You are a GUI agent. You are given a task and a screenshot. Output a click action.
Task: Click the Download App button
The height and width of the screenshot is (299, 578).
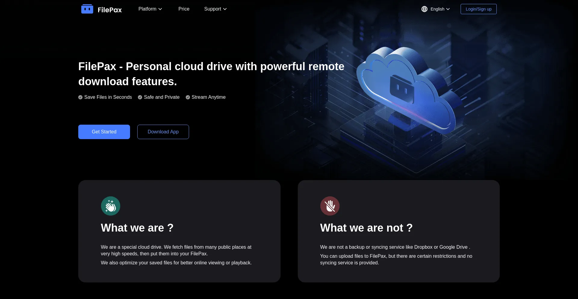[163, 132]
